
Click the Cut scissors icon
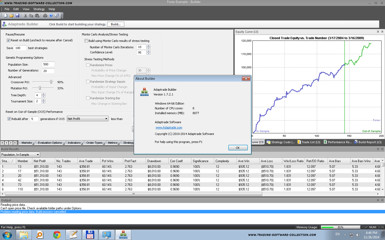(x=25, y=16)
